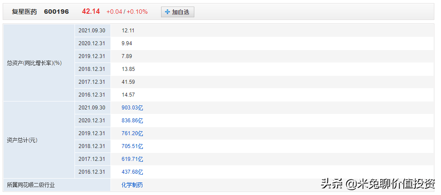Open the 836.86亿 total assets link
The height and width of the screenshot is (195, 441).
(132, 121)
